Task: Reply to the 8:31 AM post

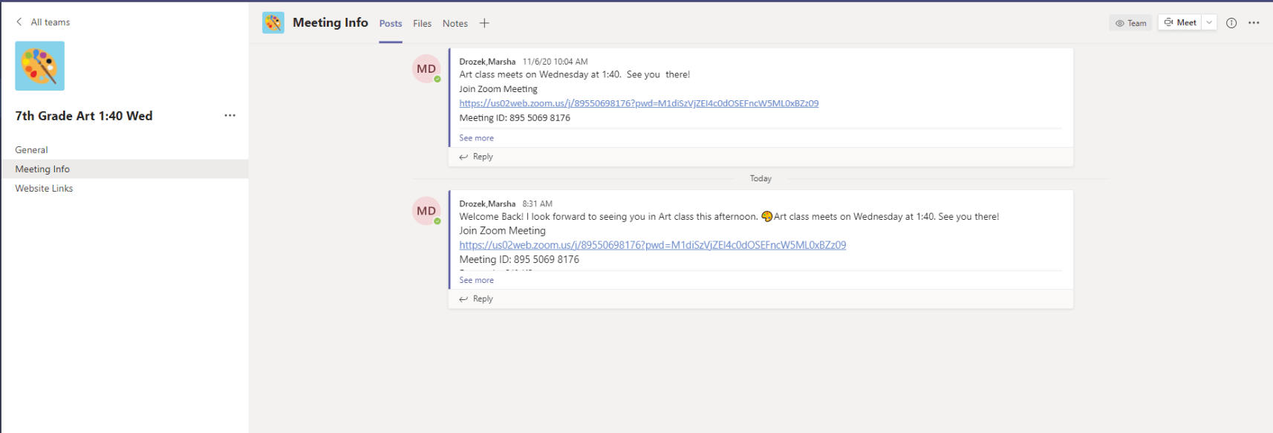Action: 476,299
